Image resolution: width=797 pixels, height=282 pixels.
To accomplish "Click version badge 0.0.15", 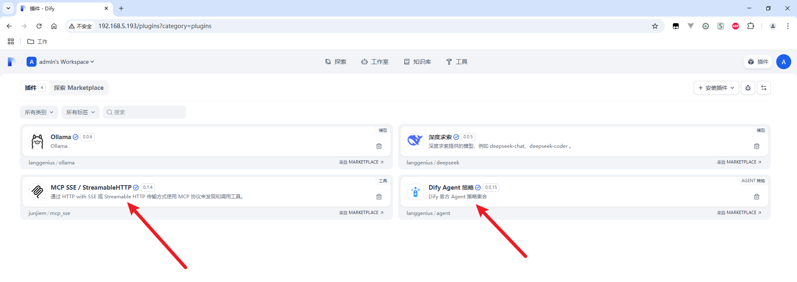I will (x=491, y=188).
